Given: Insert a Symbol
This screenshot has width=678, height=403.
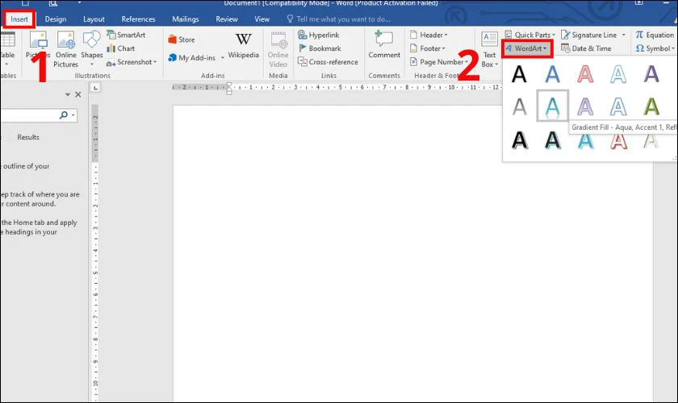Looking at the screenshot, I should [x=655, y=48].
